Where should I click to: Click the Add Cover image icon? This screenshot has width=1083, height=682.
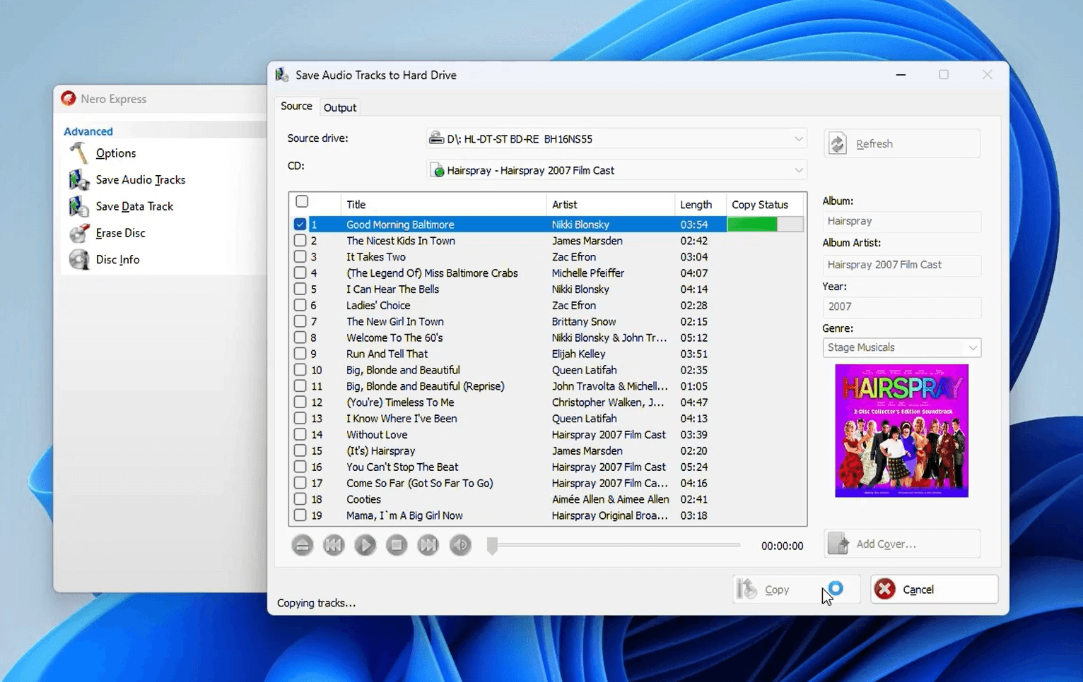coord(838,544)
